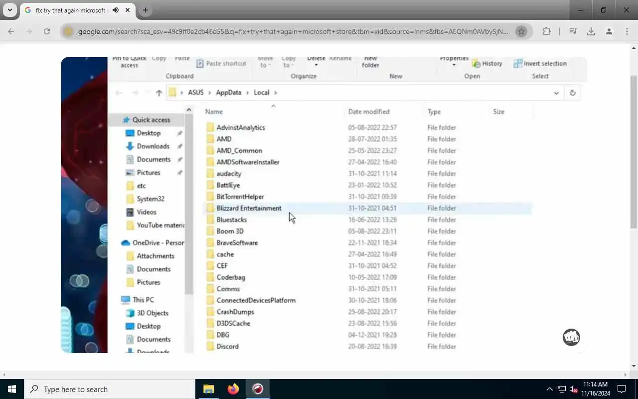Viewport: 638px width, 399px height.
Task: Select This PC in the Explorer sidebar
Action: [143, 300]
